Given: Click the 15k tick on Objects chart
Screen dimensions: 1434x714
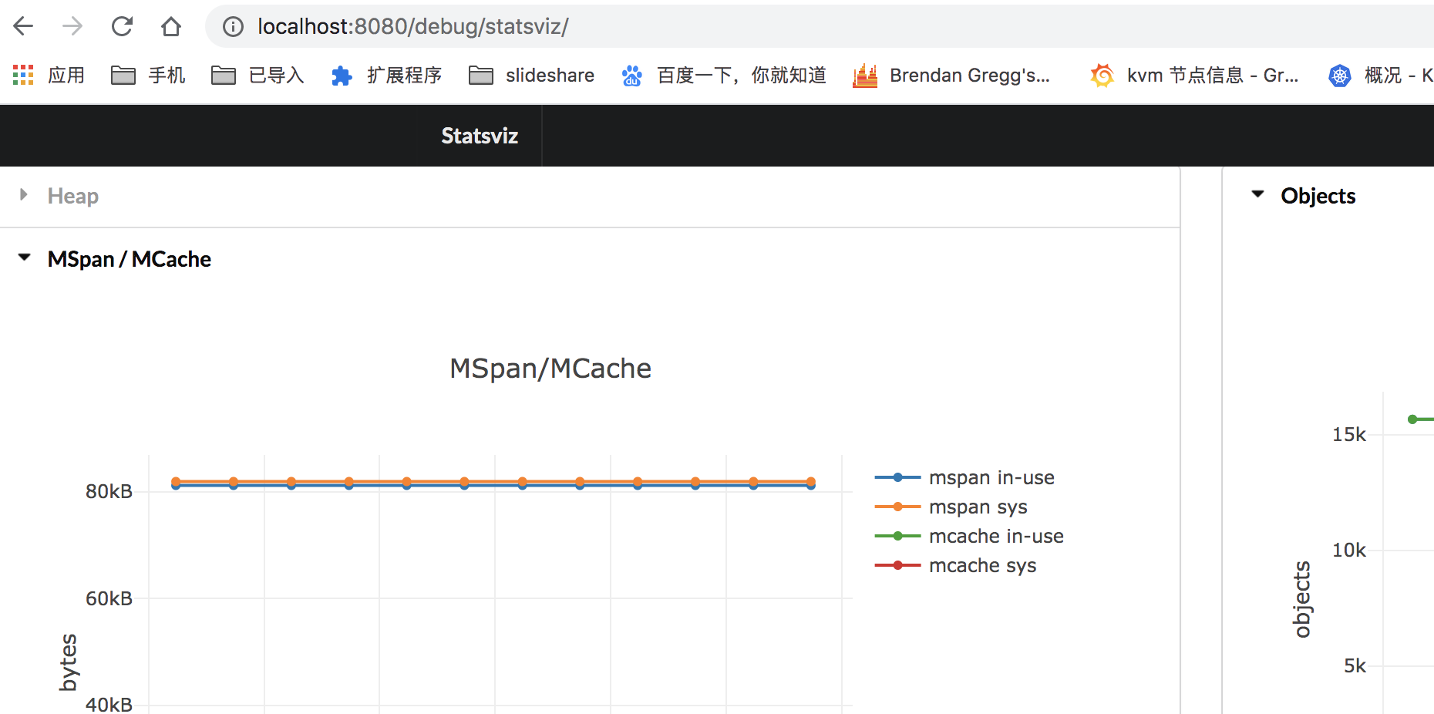Looking at the screenshot, I should (x=1349, y=434).
